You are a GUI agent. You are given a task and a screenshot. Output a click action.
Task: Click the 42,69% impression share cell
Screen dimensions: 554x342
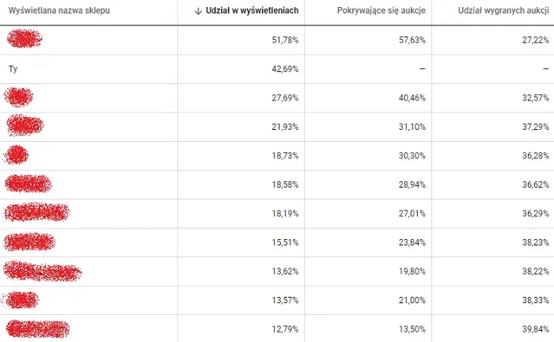pyautogui.click(x=284, y=69)
